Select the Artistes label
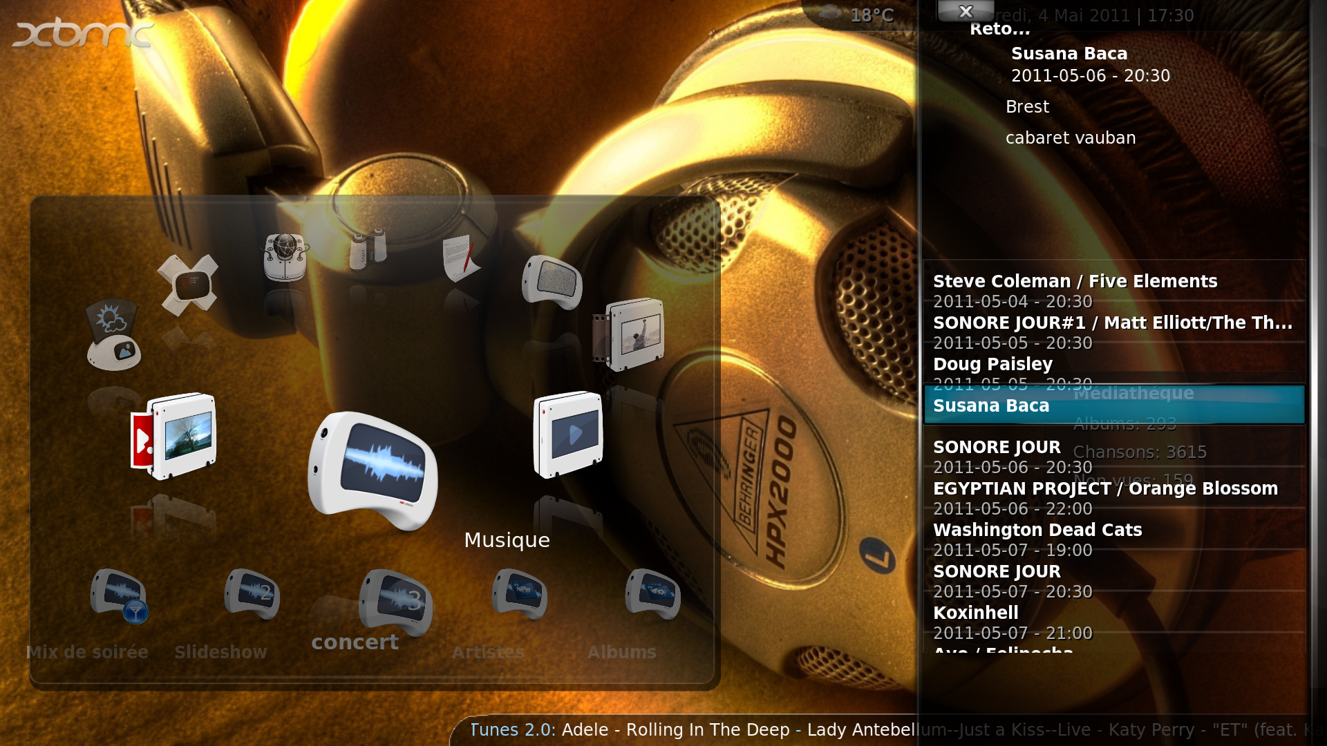Screen dimensions: 1327x746 [488, 652]
